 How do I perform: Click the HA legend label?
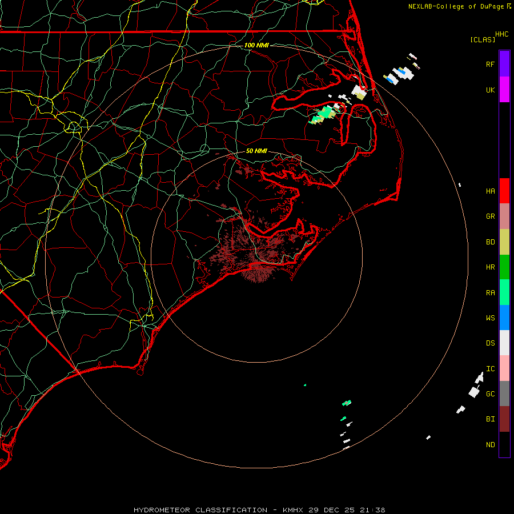click(x=490, y=191)
